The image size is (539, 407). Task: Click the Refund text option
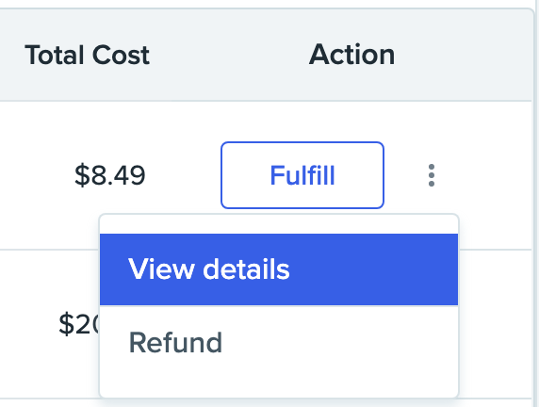[x=175, y=342]
